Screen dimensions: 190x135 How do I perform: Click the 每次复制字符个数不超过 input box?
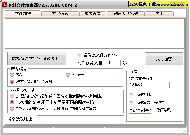point(140,117)
